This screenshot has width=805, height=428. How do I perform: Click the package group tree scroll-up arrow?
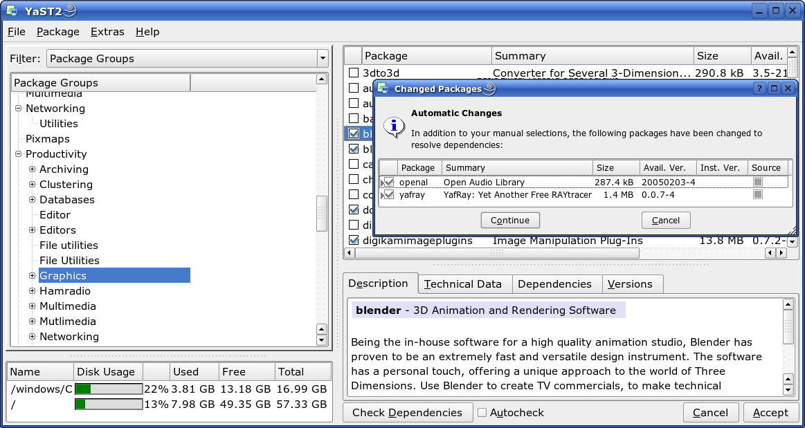[x=321, y=79]
